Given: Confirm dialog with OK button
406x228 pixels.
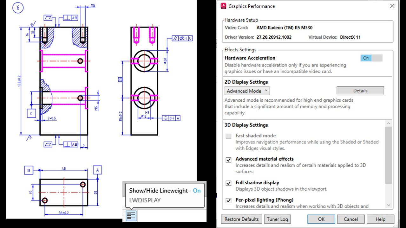Looking at the screenshot, I should tap(321, 219).
